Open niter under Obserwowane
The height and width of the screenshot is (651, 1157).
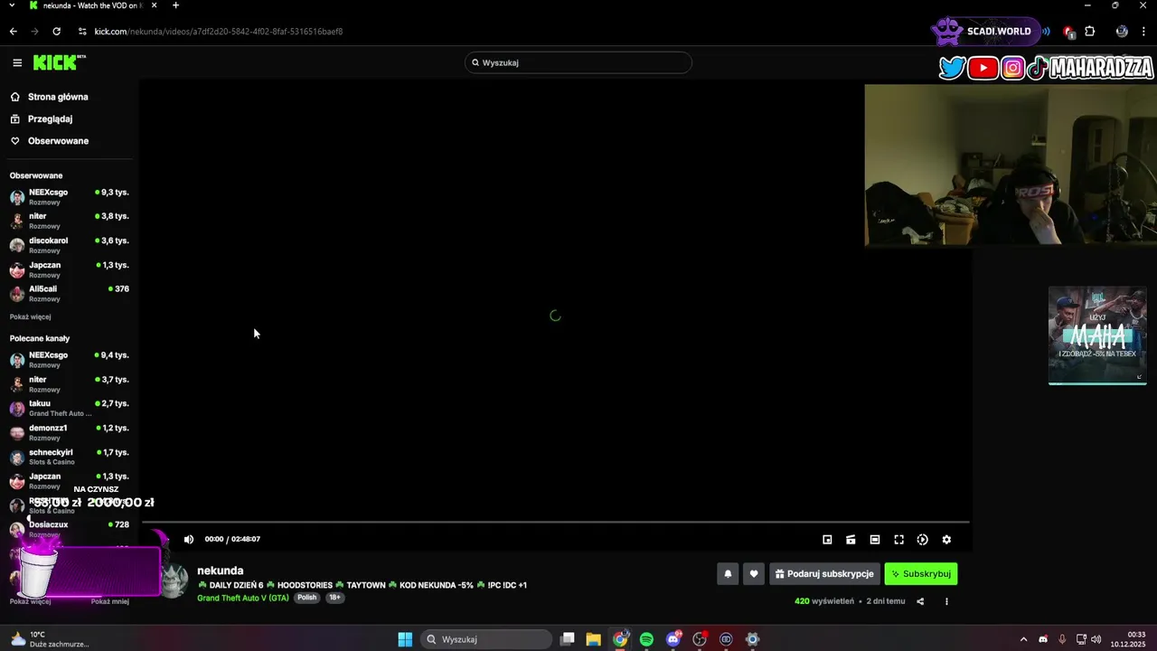coord(70,221)
